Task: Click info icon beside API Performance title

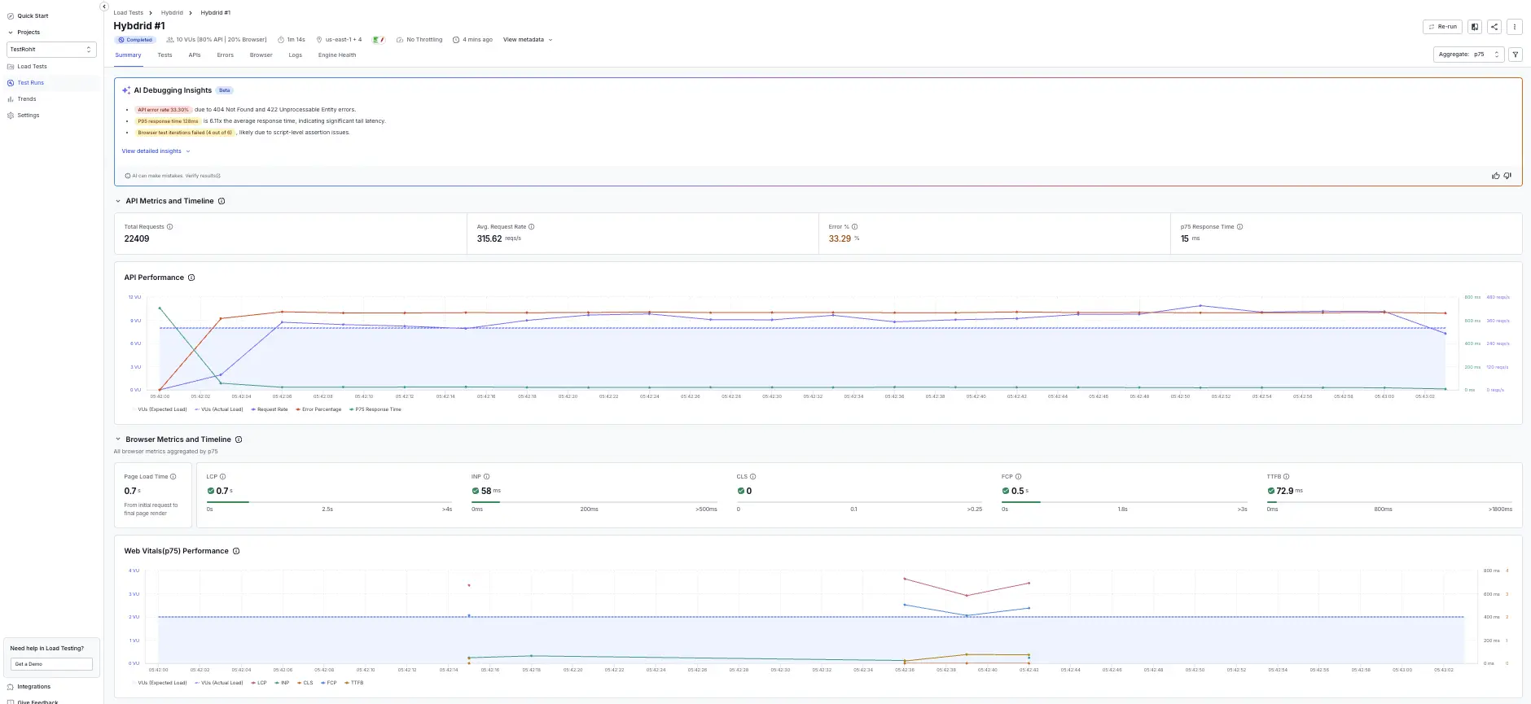Action: point(191,278)
